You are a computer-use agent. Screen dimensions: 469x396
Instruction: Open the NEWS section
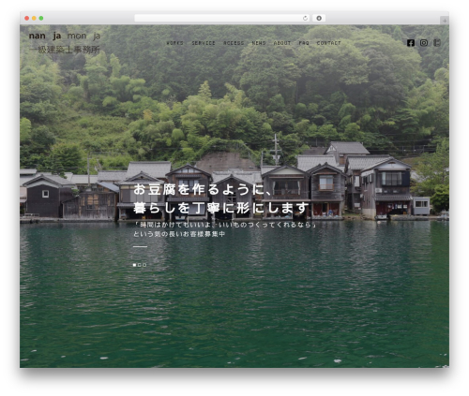[259, 43]
